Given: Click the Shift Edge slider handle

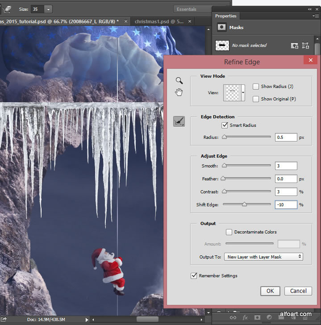Looking at the screenshot, I should tap(244, 204).
